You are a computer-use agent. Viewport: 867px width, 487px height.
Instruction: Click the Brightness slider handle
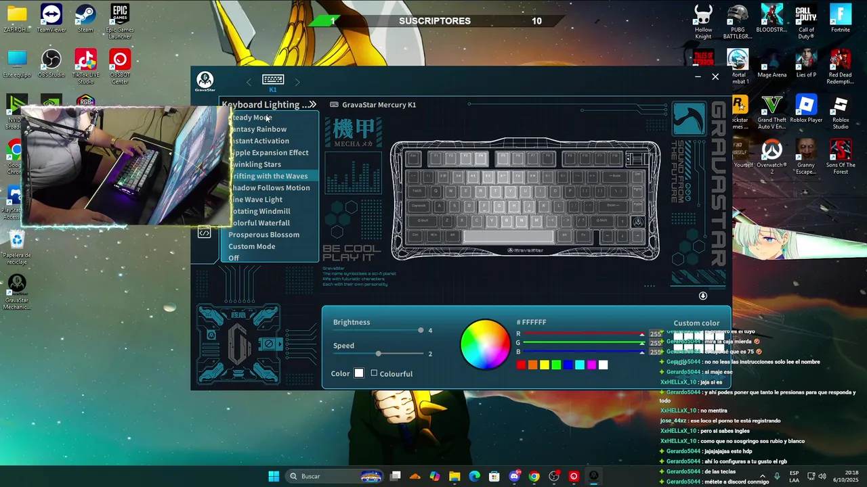point(421,330)
